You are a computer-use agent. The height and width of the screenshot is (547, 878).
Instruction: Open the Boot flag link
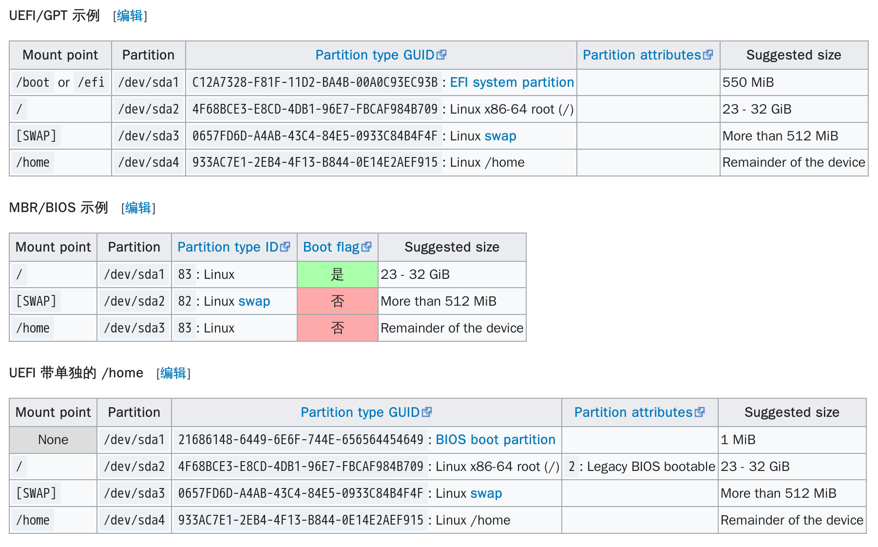tap(331, 247)
